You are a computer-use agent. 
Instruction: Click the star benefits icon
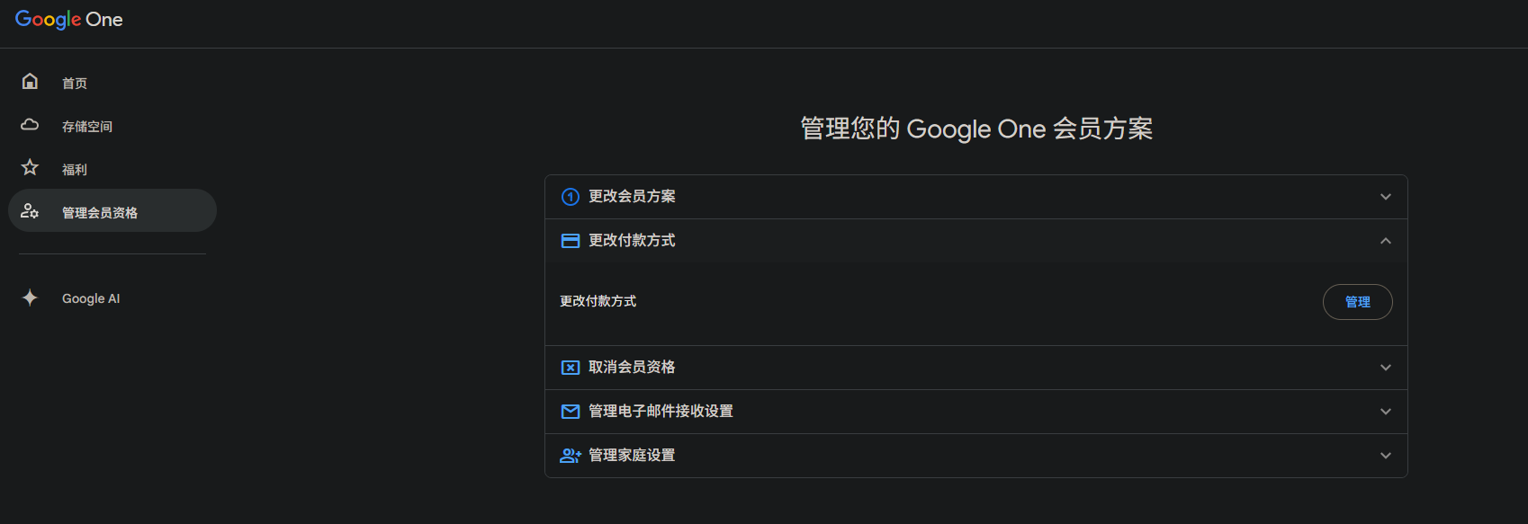(30, 168)
